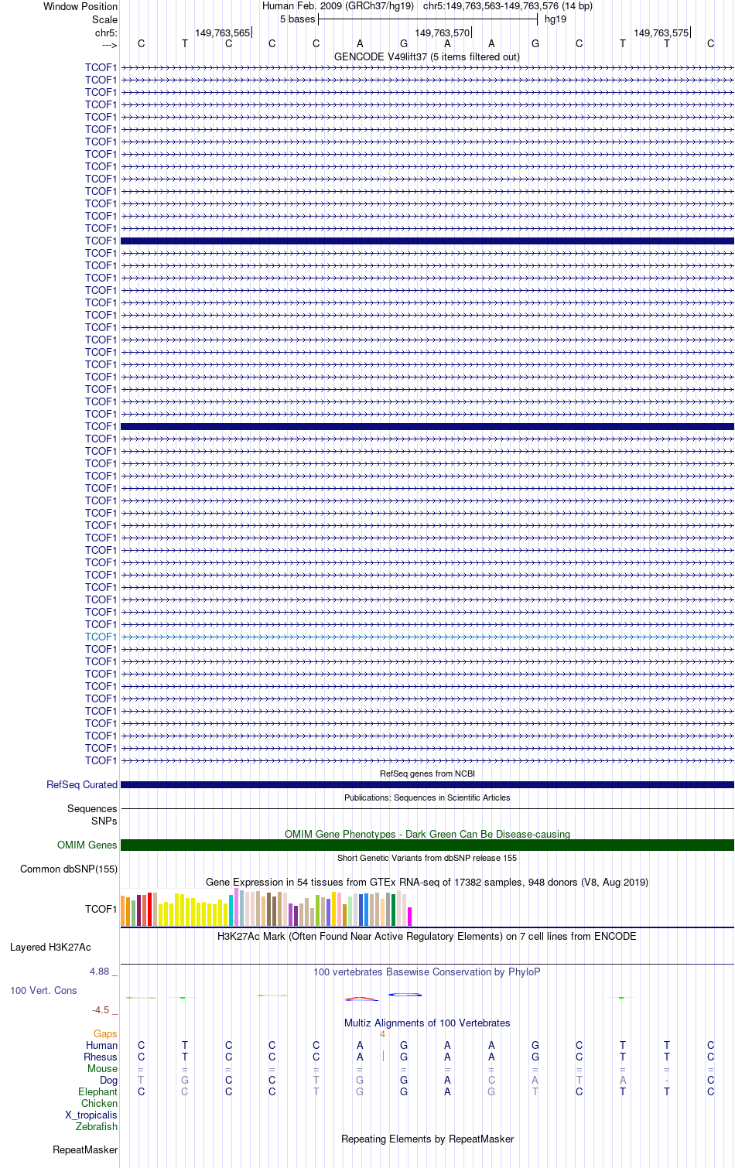This screenshot has height=1168, width=735.
Task: Open 'Short Genetic Variants from dbSNP release 155'
Action: click(427, 858)
